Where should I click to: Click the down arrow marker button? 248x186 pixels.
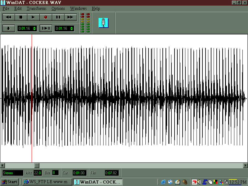click(9, 29)
